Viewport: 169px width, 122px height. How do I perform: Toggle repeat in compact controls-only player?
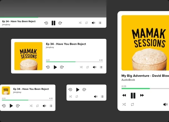coord(77,96)
